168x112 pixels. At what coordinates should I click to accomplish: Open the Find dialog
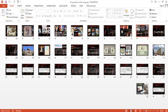coord(152,10)
